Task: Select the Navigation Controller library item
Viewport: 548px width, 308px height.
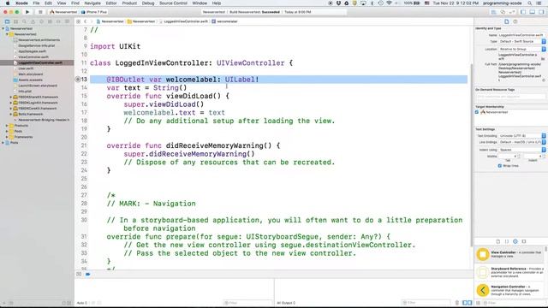Action: coord(509,290)
